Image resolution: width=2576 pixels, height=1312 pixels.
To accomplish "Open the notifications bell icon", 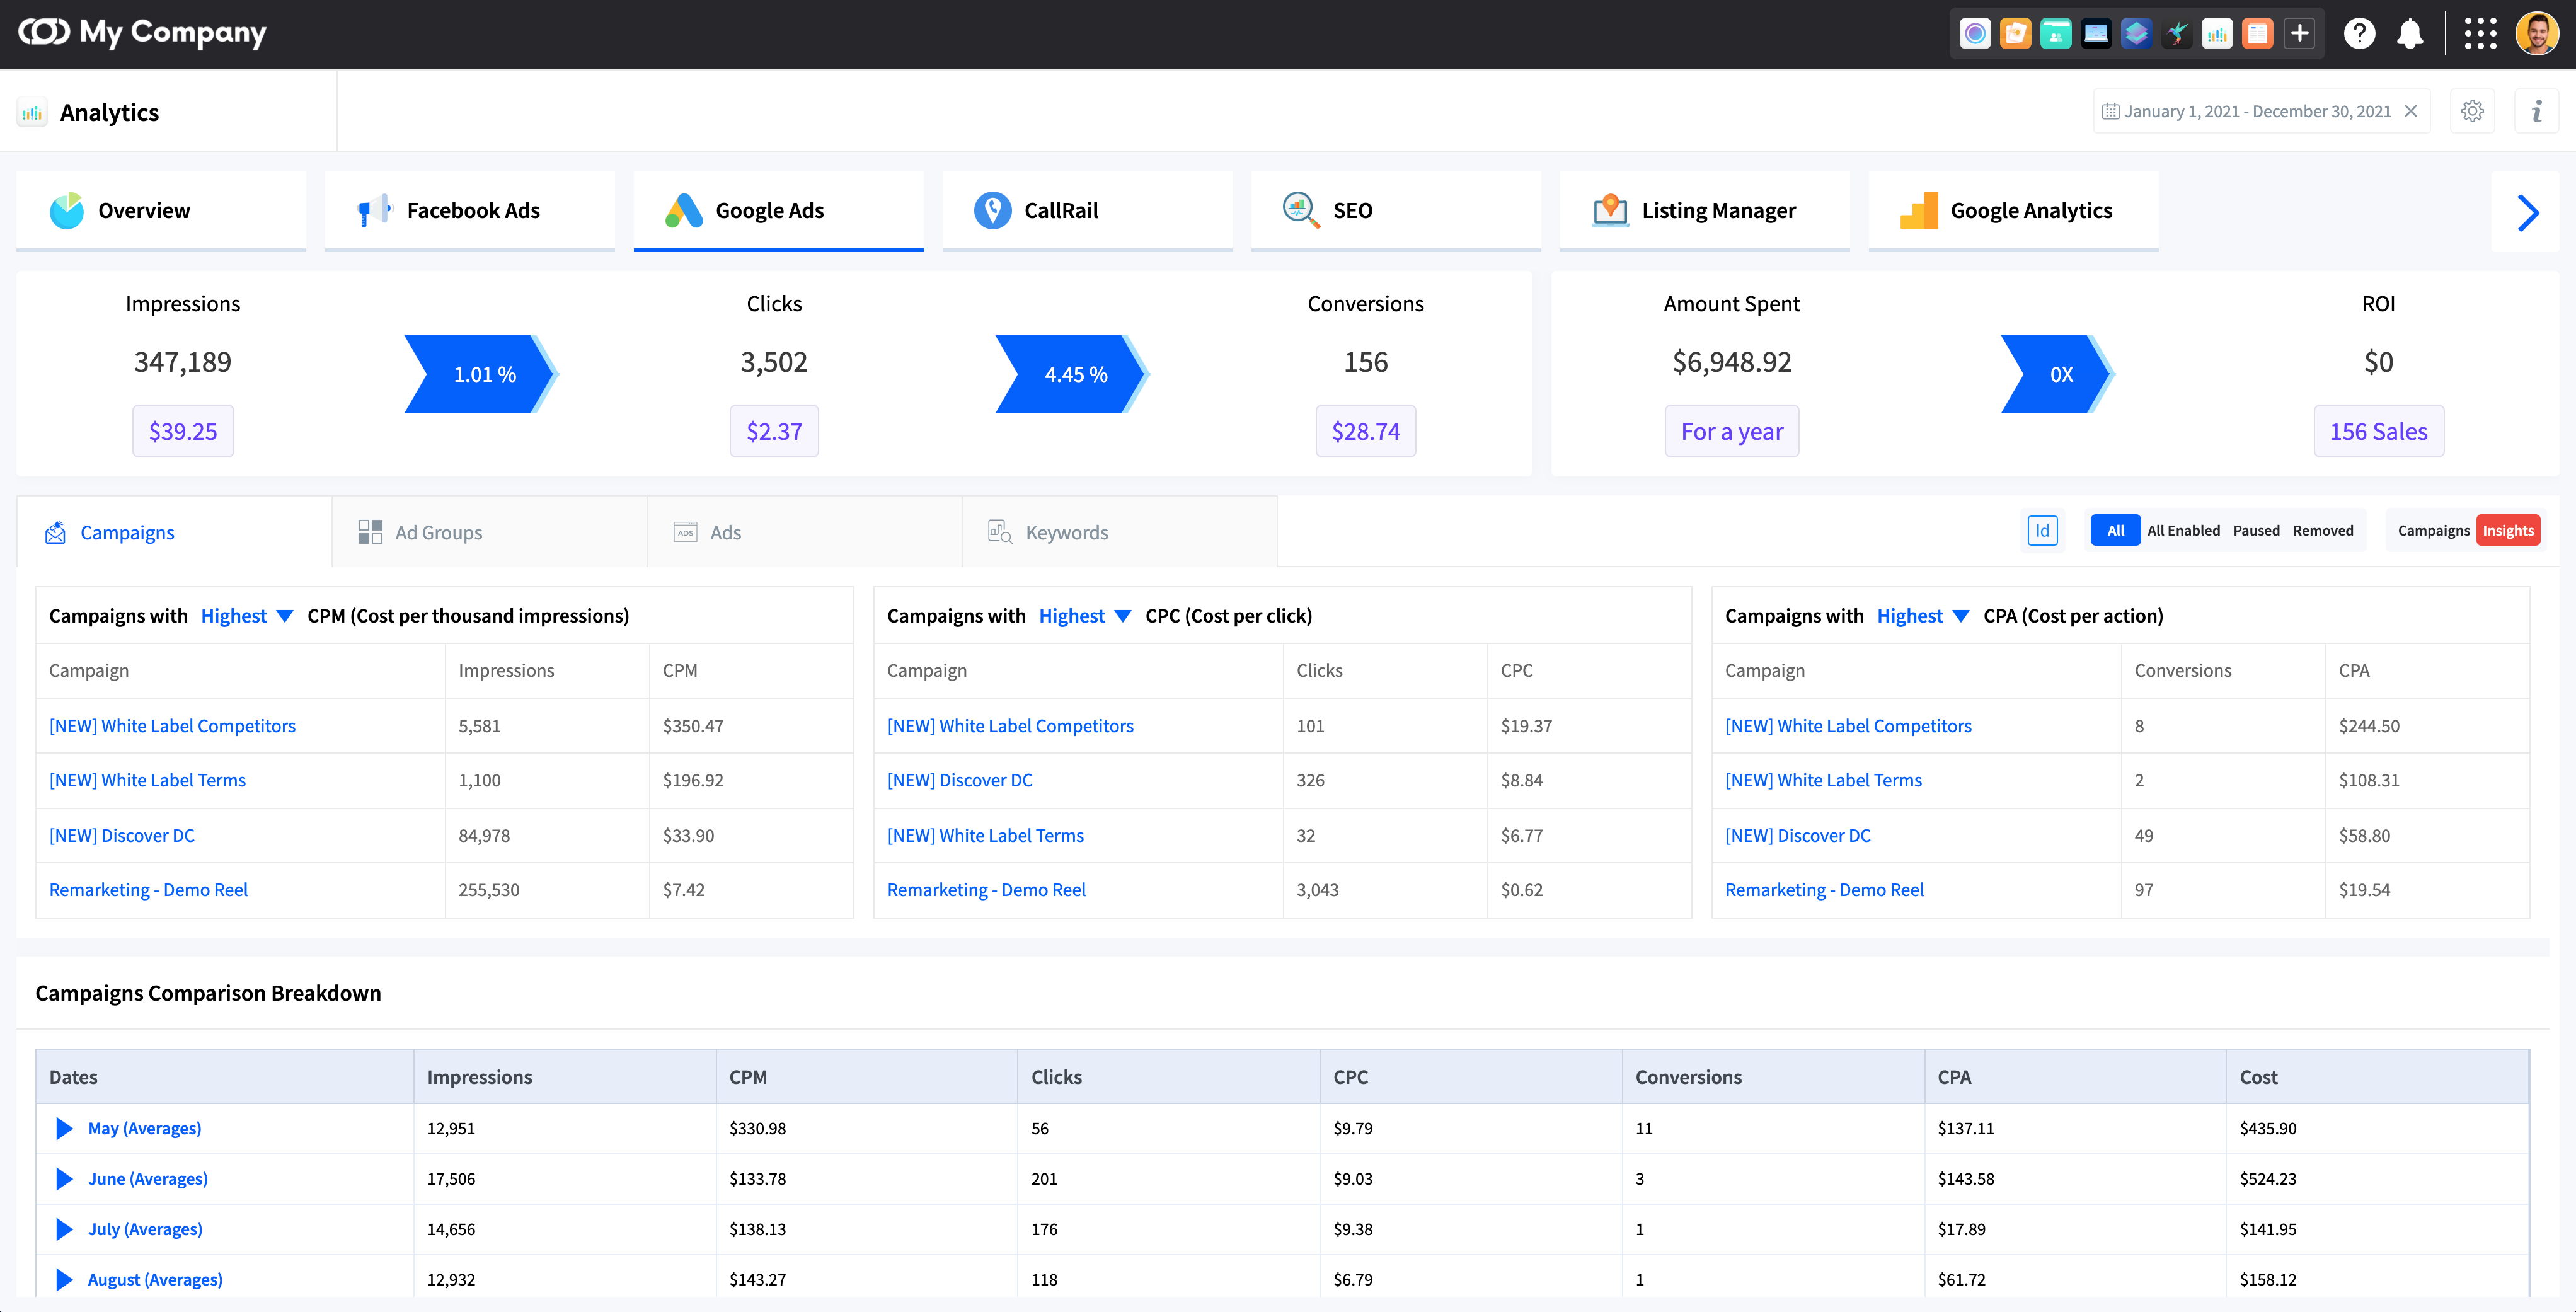I will (2410, 33).
